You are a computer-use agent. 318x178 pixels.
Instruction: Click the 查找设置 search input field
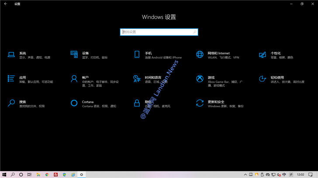click(159, 32)
